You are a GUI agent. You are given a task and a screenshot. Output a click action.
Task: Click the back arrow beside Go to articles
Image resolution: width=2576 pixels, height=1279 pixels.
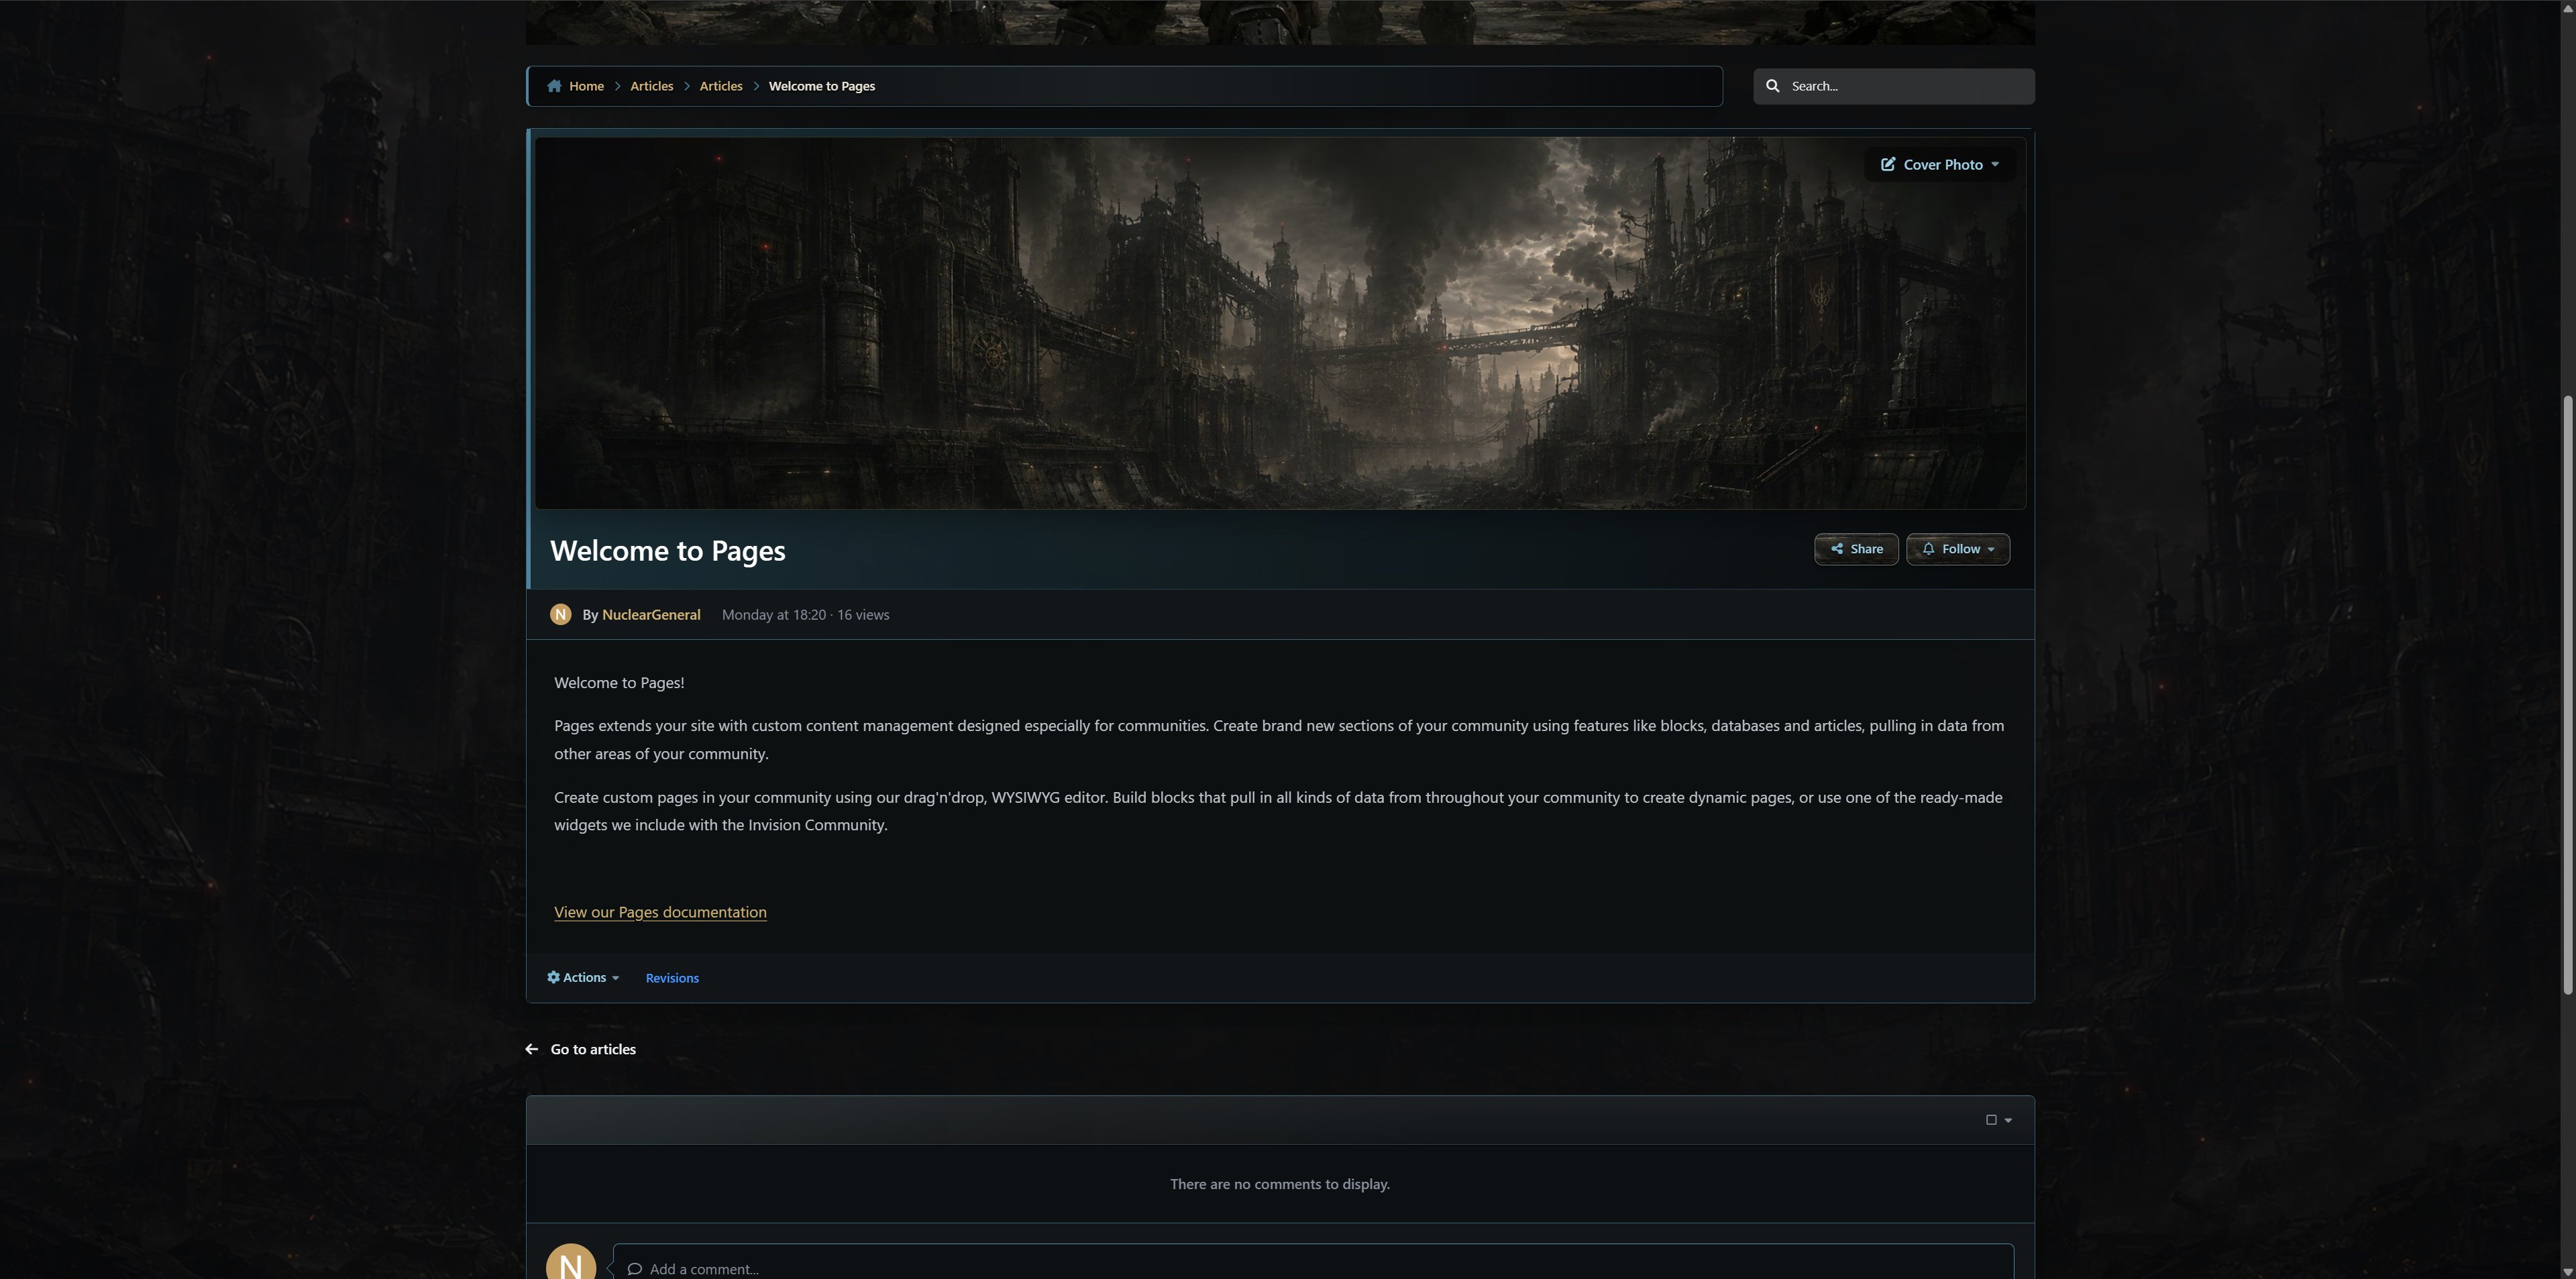point(532,1049)
